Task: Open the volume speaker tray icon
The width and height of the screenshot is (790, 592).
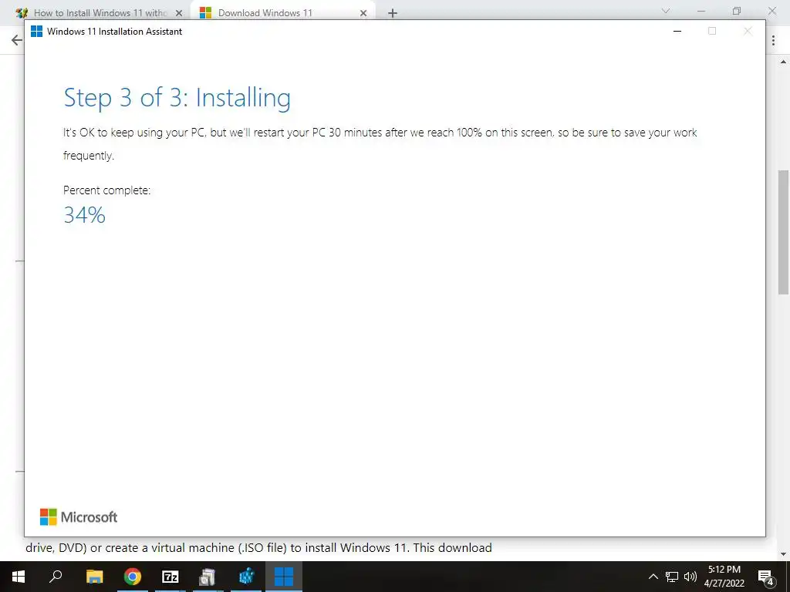Action: pyautogui.click(x=690, y=577)
